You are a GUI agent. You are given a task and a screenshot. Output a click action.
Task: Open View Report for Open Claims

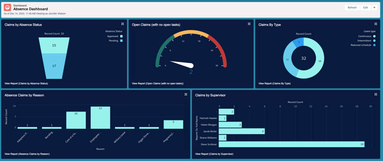pos(158,84)
